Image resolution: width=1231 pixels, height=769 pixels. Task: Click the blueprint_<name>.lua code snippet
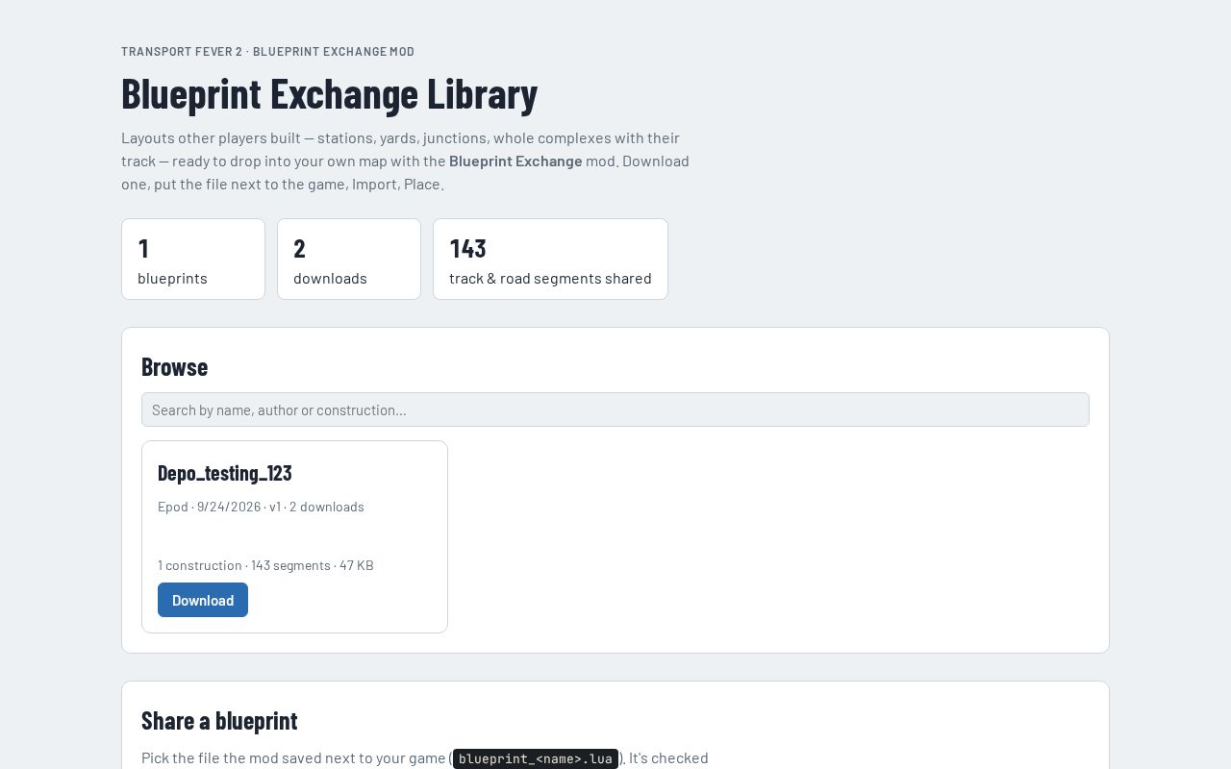pyautogui.click(x=536, y=758)
